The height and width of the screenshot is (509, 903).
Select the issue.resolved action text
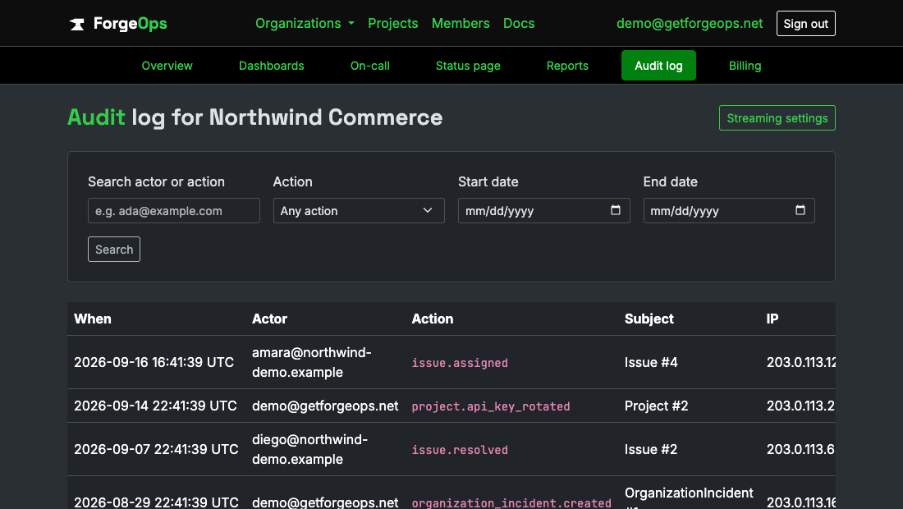coord(460,450)
